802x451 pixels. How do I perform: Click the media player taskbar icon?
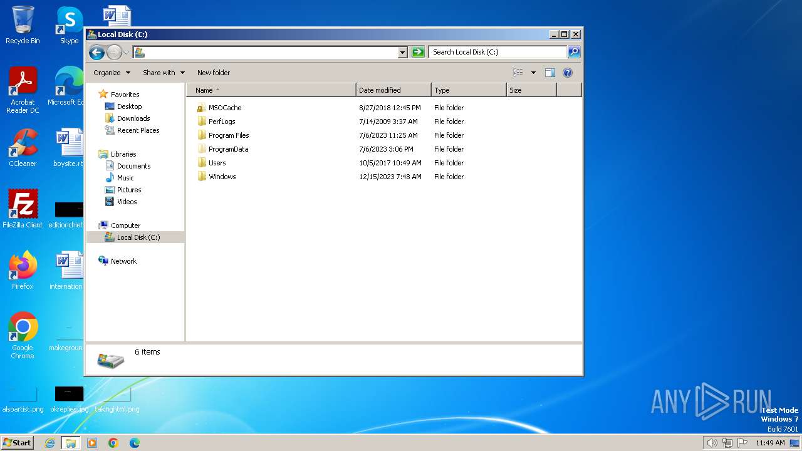tap(92, 443)
